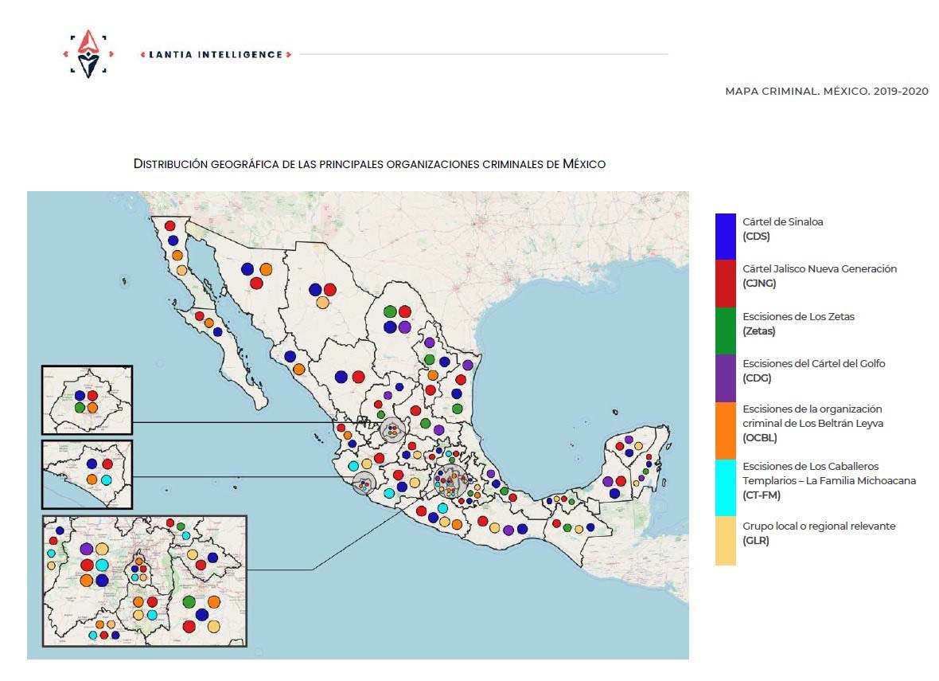The image size is (939, 681).
Task: Select the beige GLR dot in Chihuahua
Action: 323,302
